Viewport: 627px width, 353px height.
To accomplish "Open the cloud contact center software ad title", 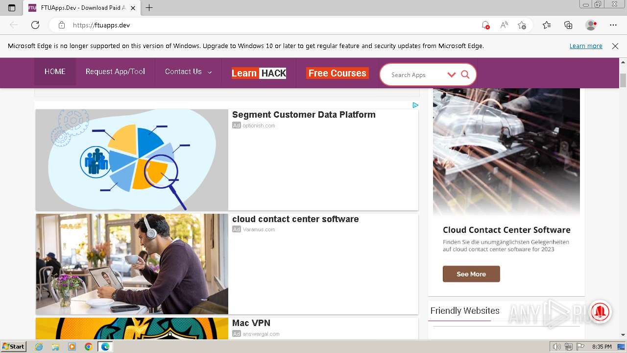I will [x=295, y=219].
